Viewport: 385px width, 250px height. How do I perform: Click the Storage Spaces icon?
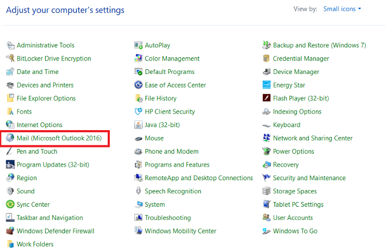point(266,191)
